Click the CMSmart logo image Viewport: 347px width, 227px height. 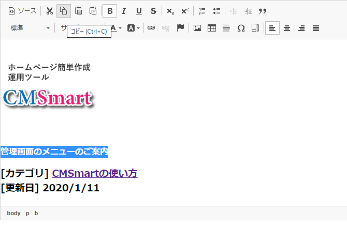tap(49, 98)
